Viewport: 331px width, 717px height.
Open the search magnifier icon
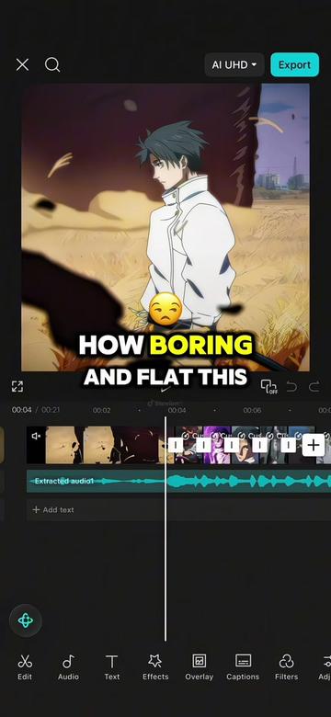(x=52, y=65)
